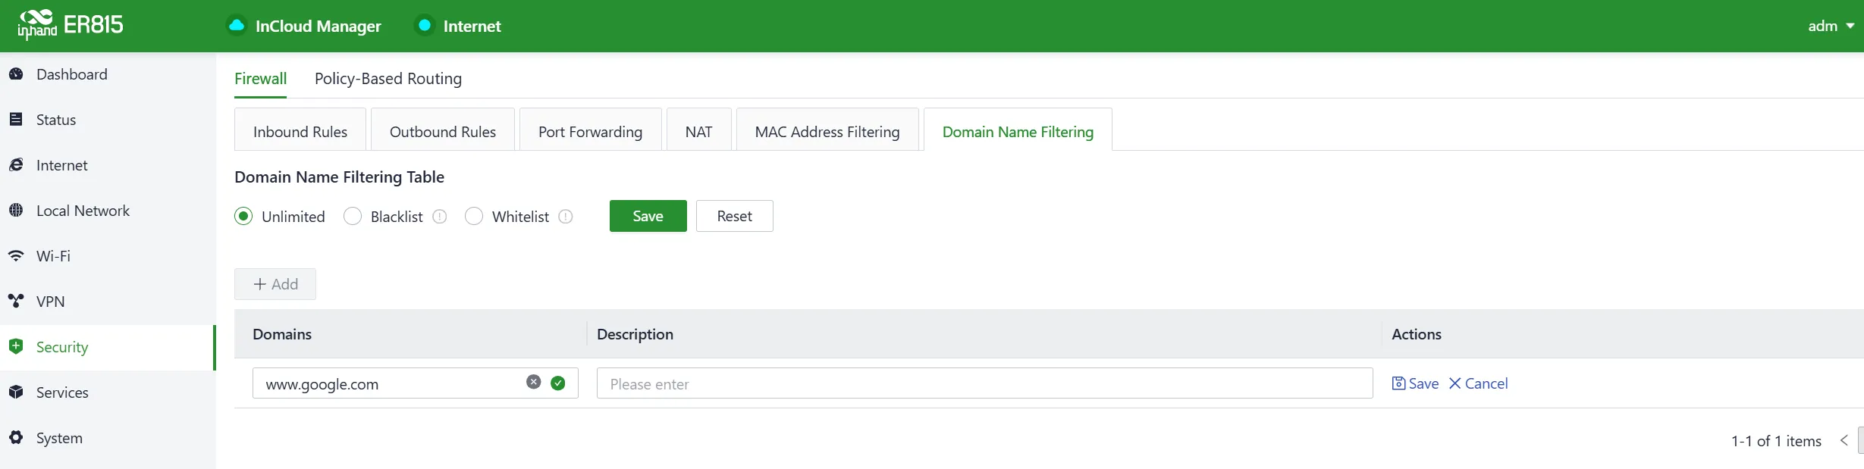
Task: Click the green Save button
Action: [x=648, y=216]
